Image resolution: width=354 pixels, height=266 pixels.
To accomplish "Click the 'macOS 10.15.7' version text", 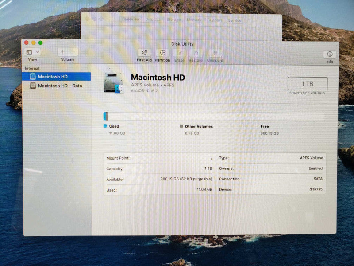I will click(144, 91).
